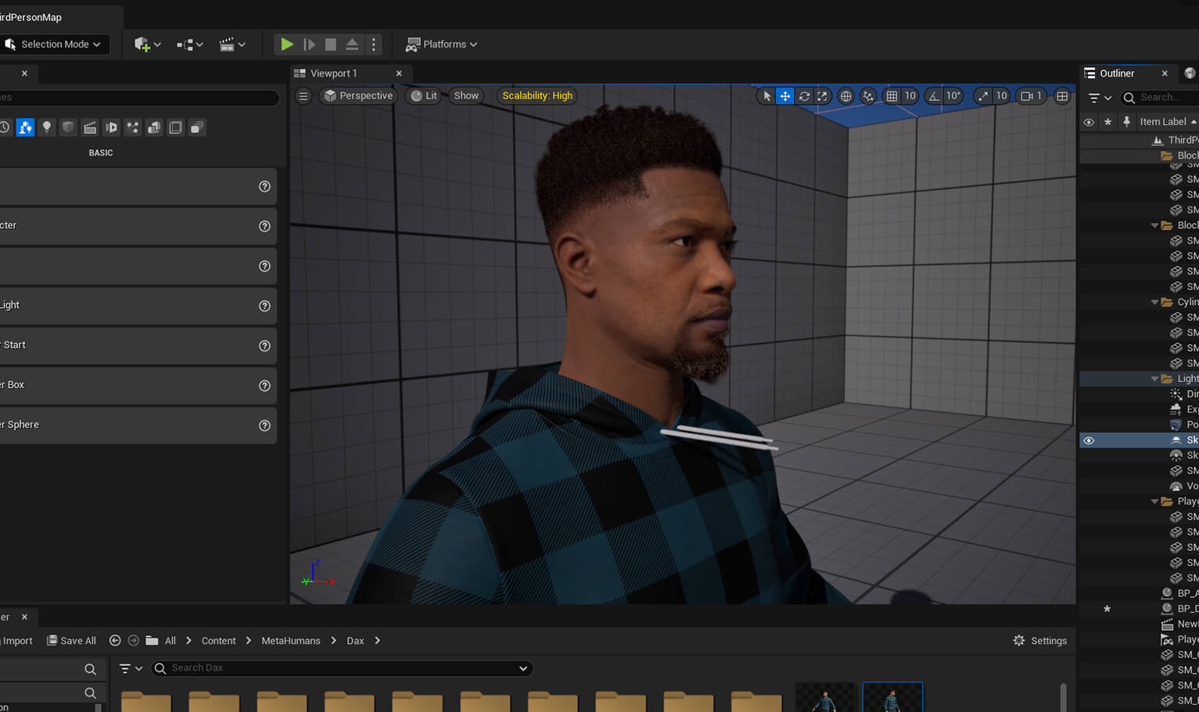Open camera speed setting
The width and height of the screenshot is (1199, 712).
1031,96
